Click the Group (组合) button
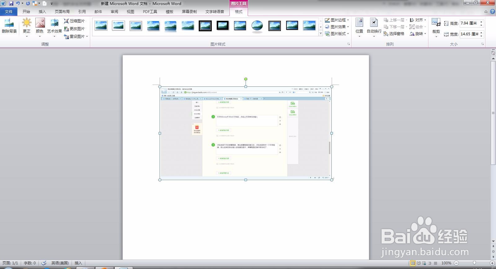 coord(418,27)
